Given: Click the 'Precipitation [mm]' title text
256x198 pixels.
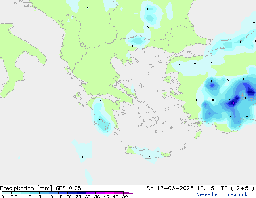Looking at the screenshot, I should [x=26, y=188].
